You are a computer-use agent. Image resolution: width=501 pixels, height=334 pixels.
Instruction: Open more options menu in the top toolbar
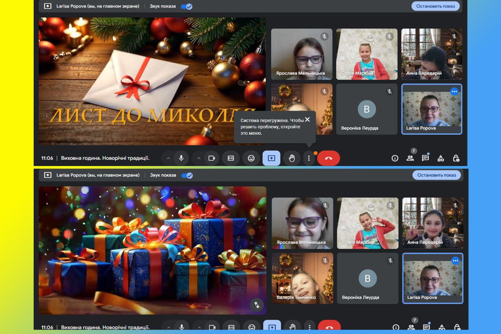(309, 158)
